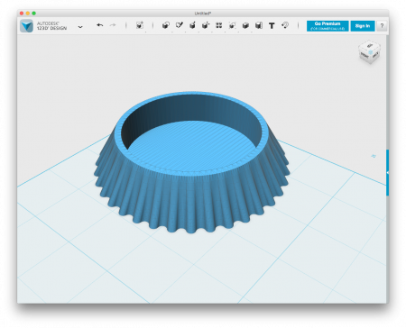Open the Construct tools menu
The image size is (406, 328).
192,25
